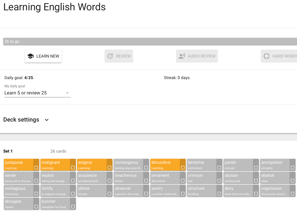Check the box on butcher card
This screenshot has height=211, width=297.
pyautogui.click(x=73, y=207)
